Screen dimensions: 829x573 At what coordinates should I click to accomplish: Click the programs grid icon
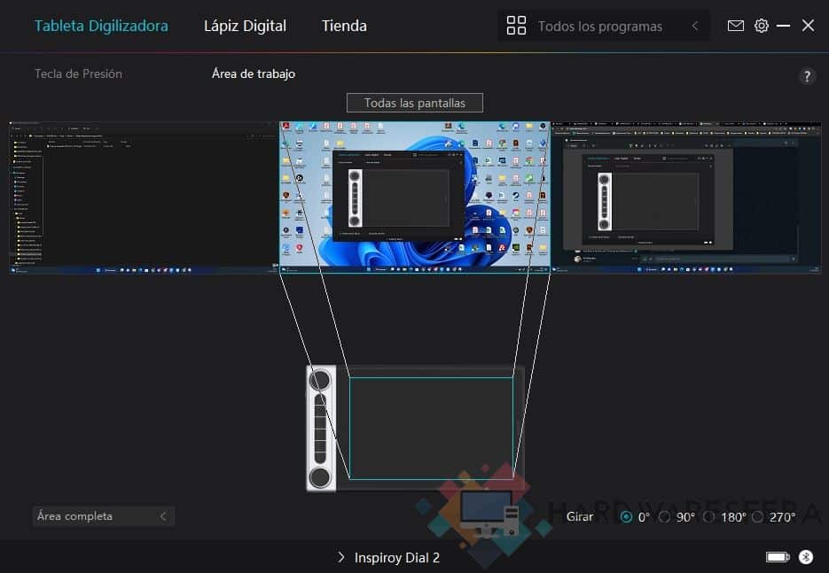pos(516,26)
